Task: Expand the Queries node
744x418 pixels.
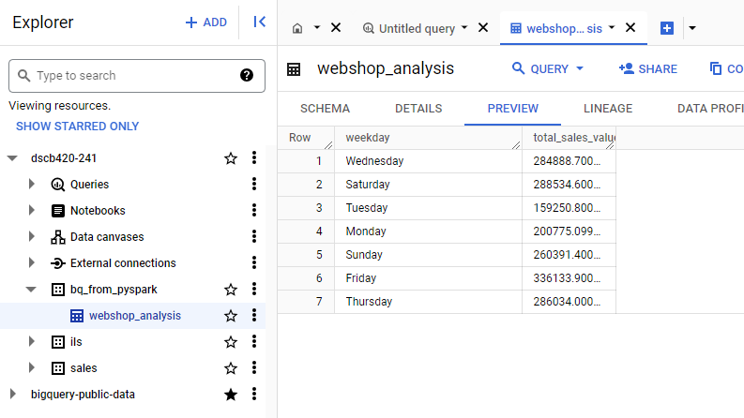Action: [31, 184]
